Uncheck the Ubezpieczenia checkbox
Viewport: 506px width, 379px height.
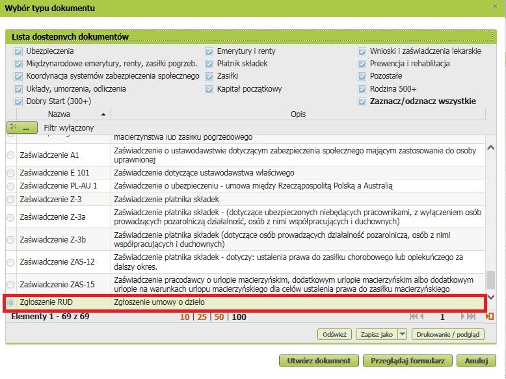click(x=18, y=51)
